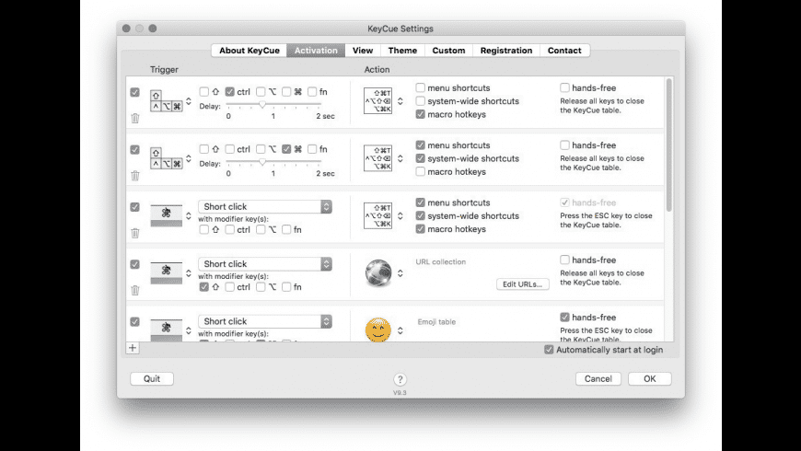This screenshot has height=451, width=801.
Task: Open Short click dropdown in third row
Action: coord(265,206)
